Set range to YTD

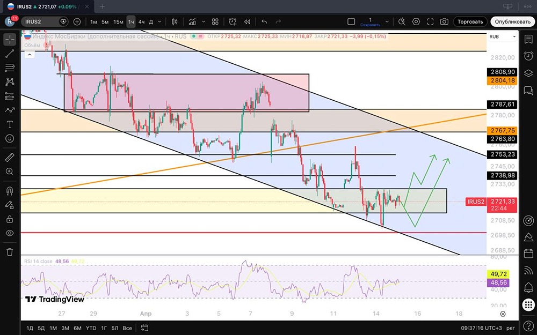point(91,328)
